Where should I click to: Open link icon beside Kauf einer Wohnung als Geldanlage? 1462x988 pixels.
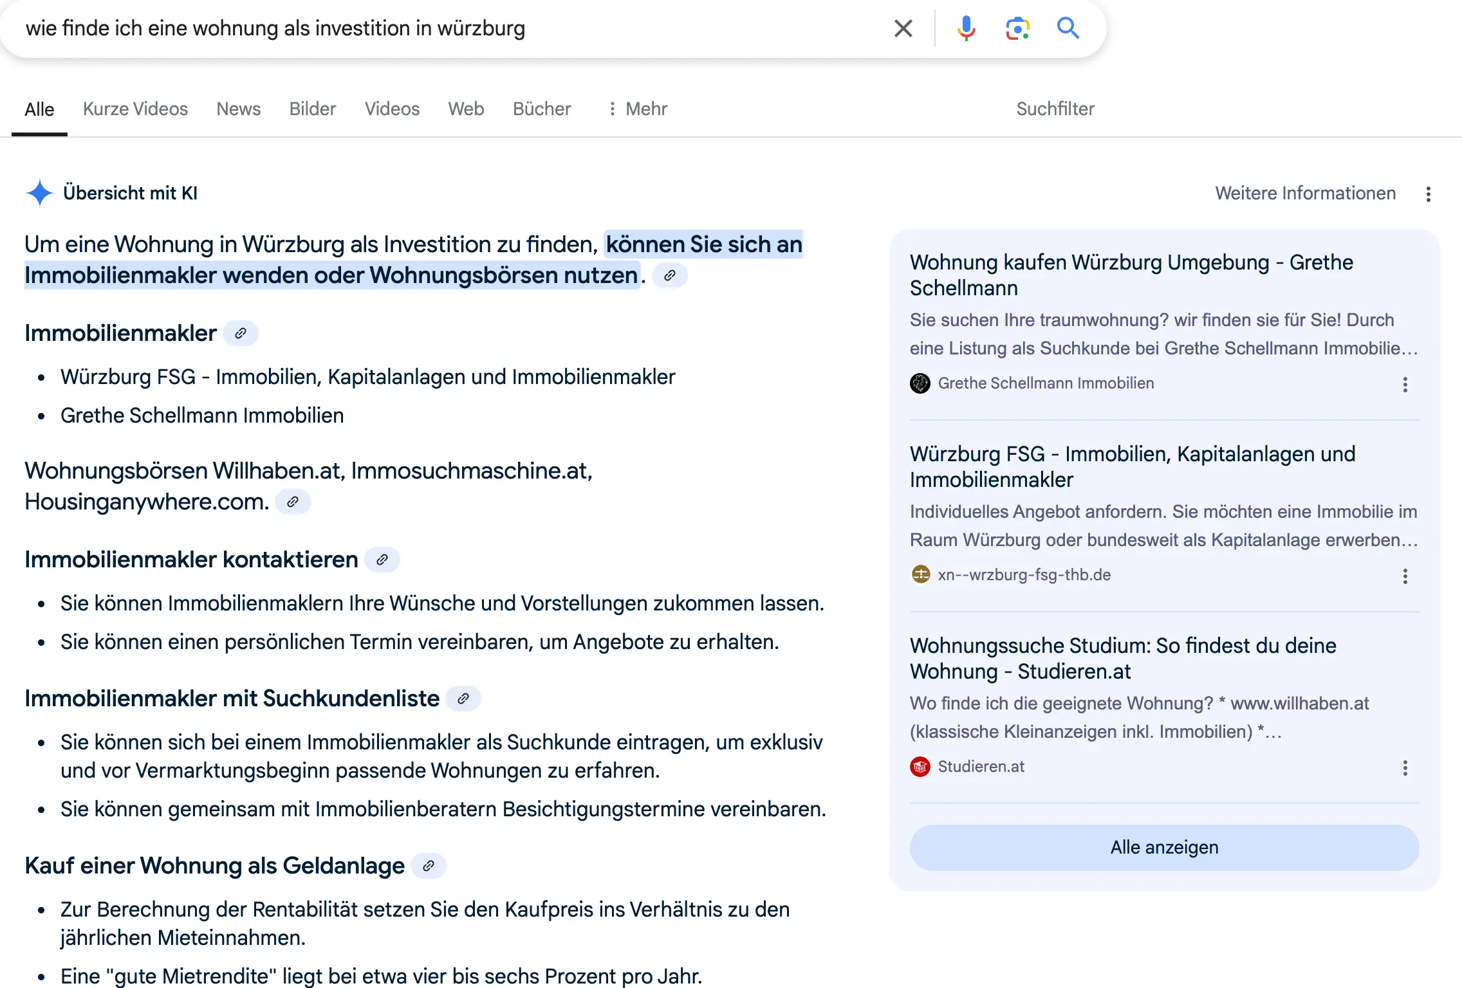[x=428, y=866]
